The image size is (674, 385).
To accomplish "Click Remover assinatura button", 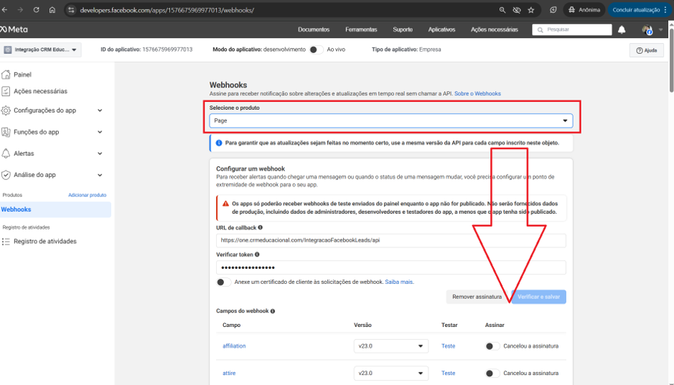I will (x=477, y=297).
